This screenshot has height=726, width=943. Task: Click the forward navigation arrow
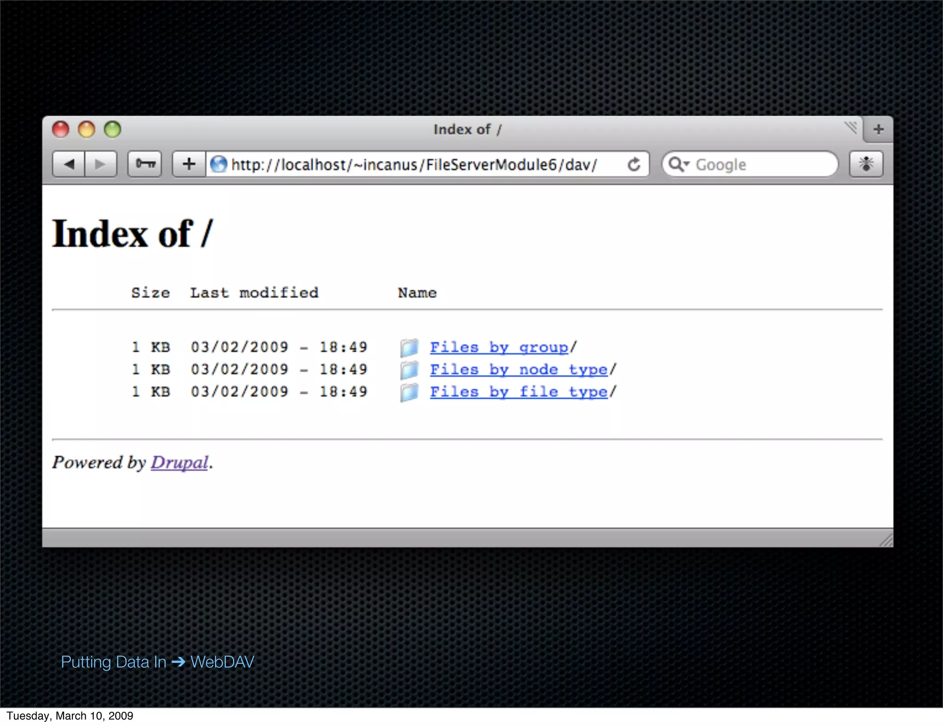tap(100, 164)
